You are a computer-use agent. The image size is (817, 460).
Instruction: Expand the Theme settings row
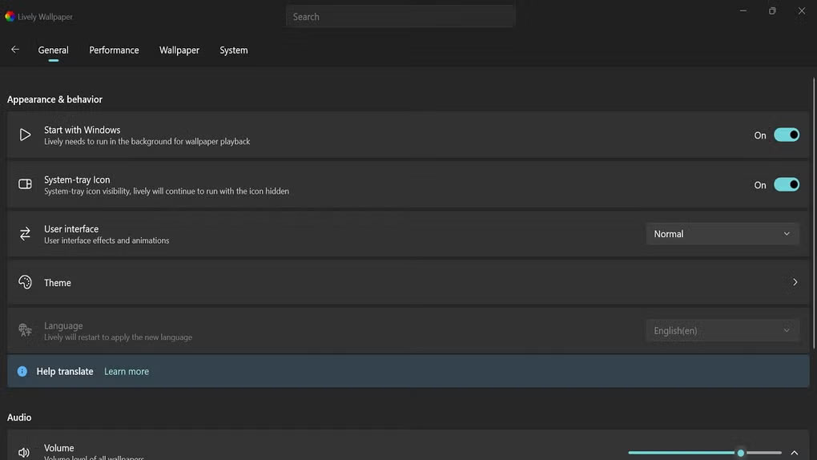coord(795,282)
